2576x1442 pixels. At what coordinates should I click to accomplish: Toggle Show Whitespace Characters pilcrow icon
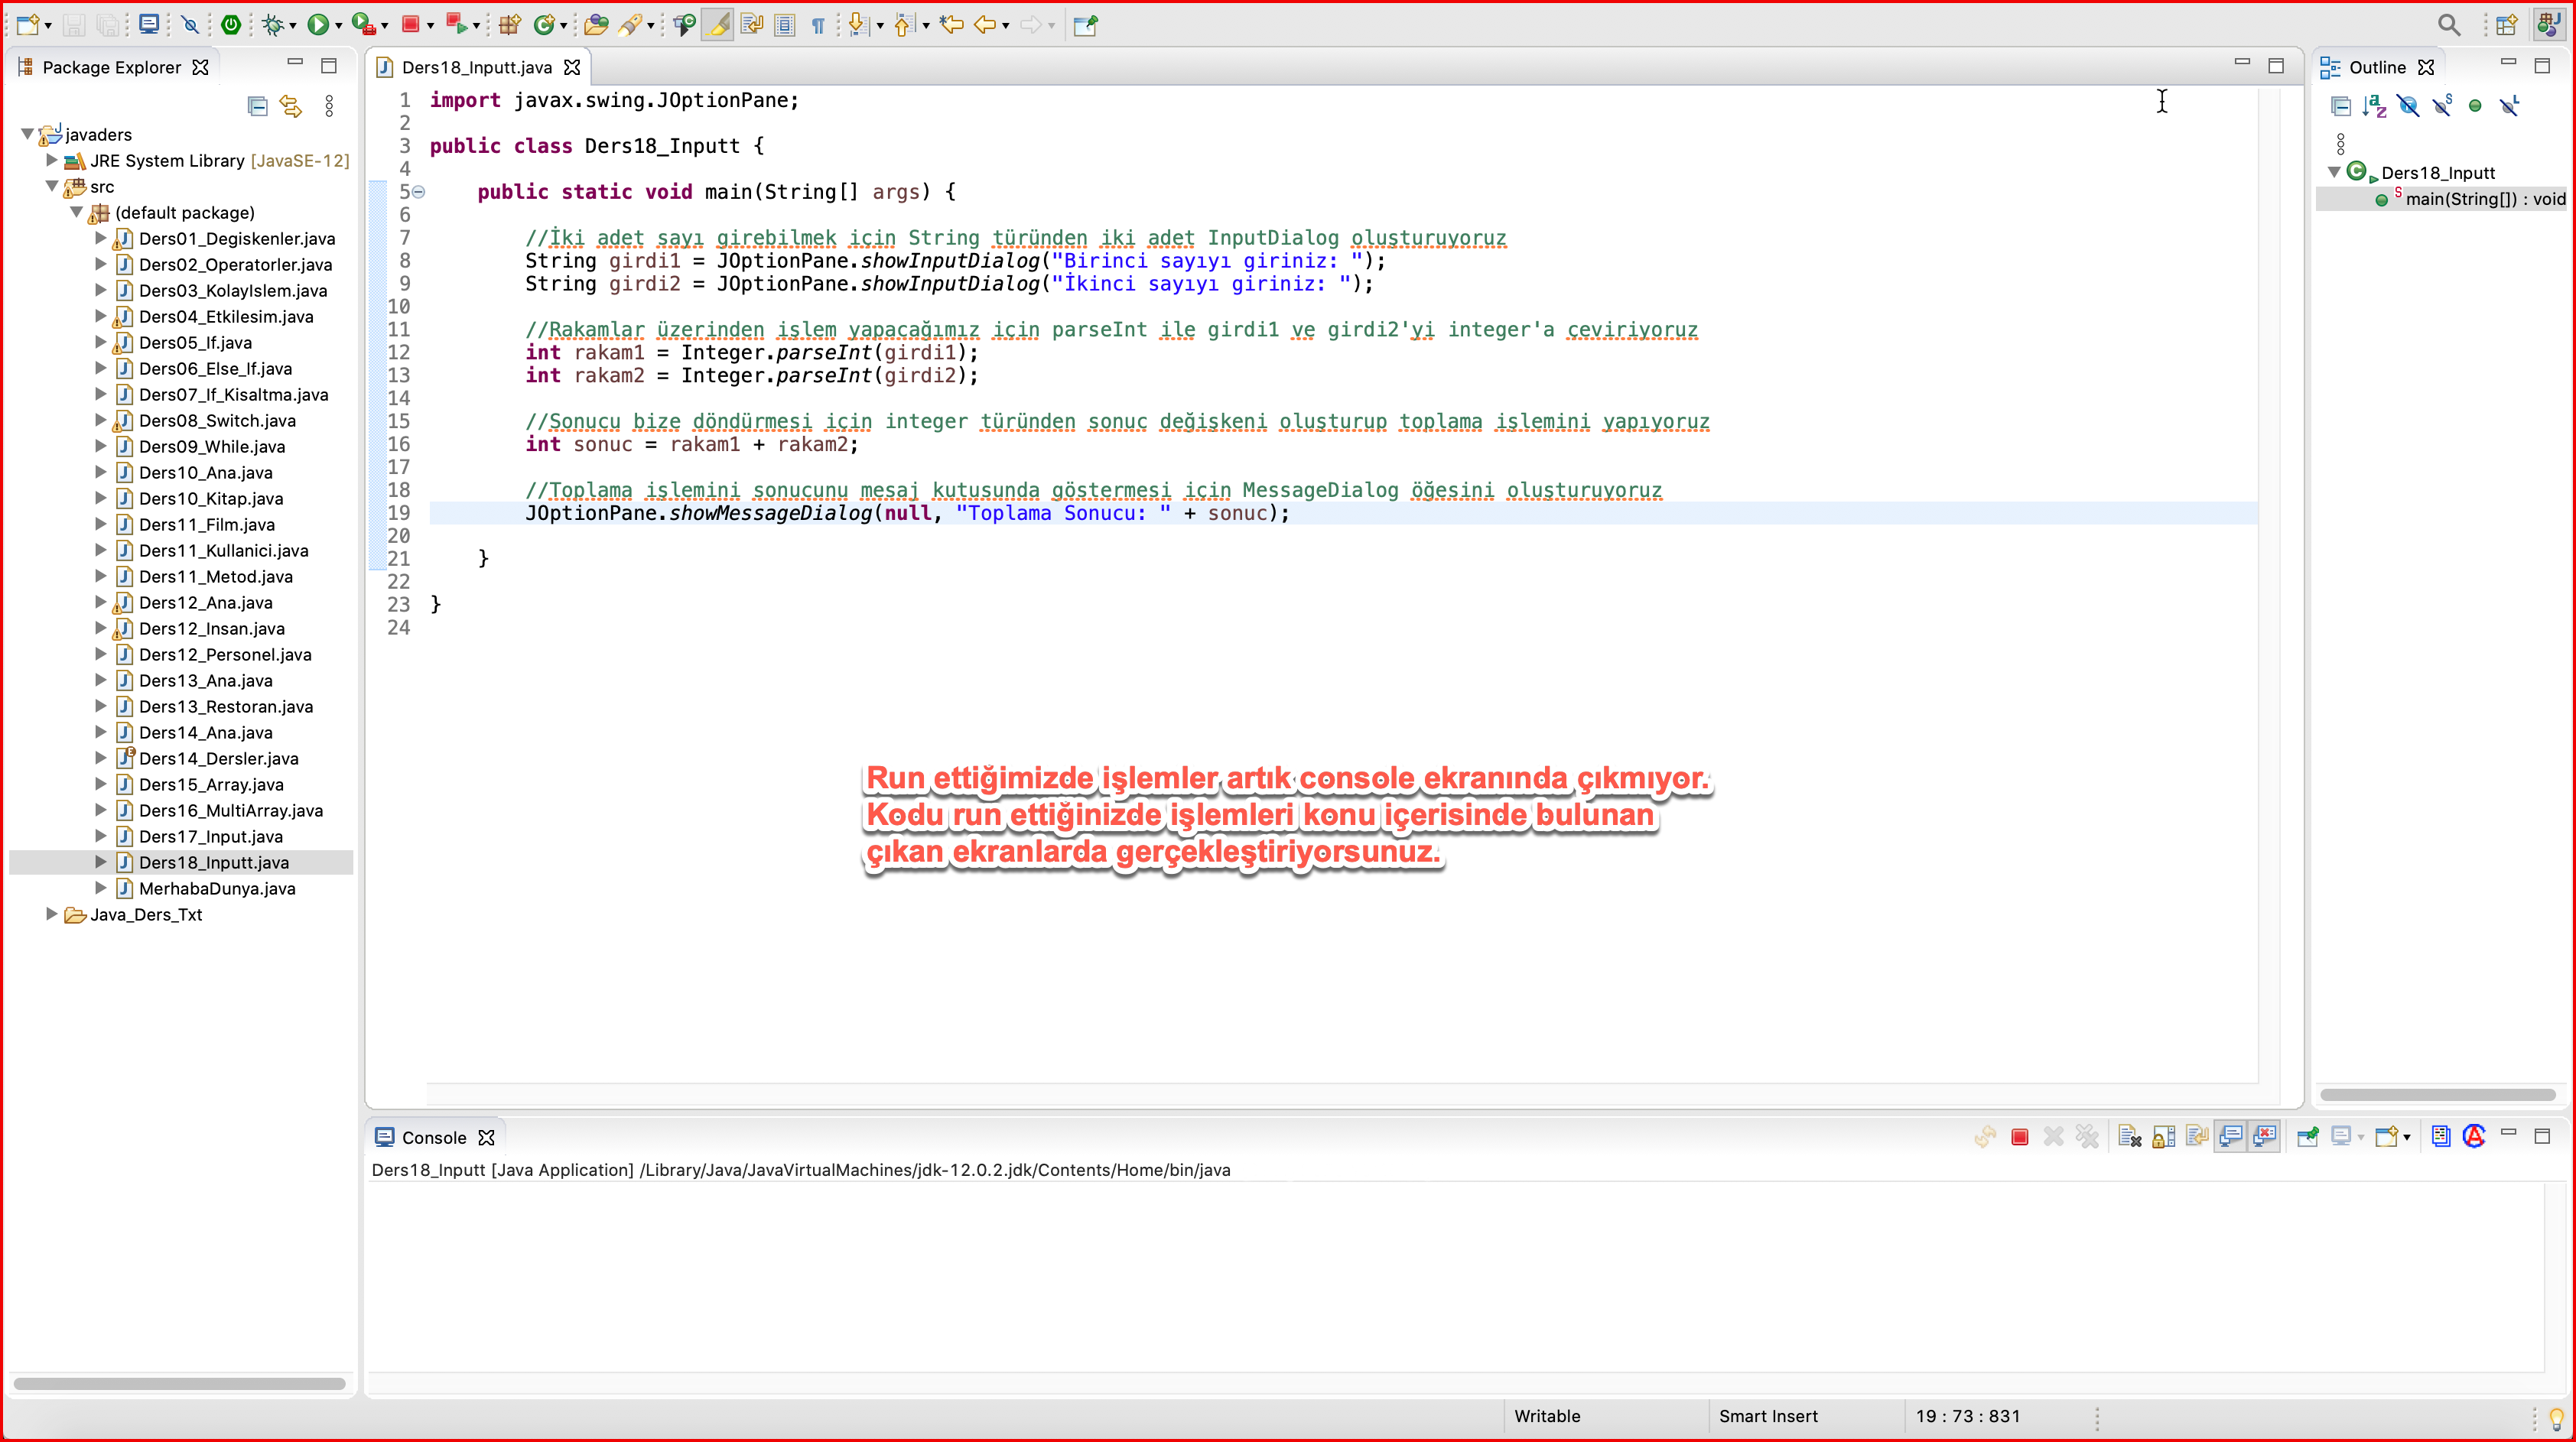point(818,25)
